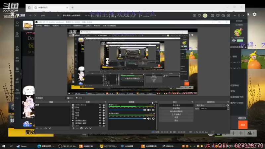
Task: Click the transition duration stepper arrows
Action: point(228,109)
